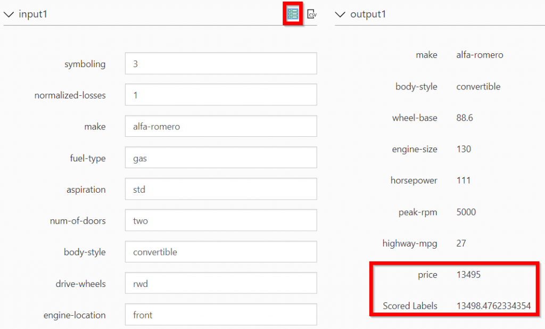Collapse the output1 section chevron

(x=340, y=14)
